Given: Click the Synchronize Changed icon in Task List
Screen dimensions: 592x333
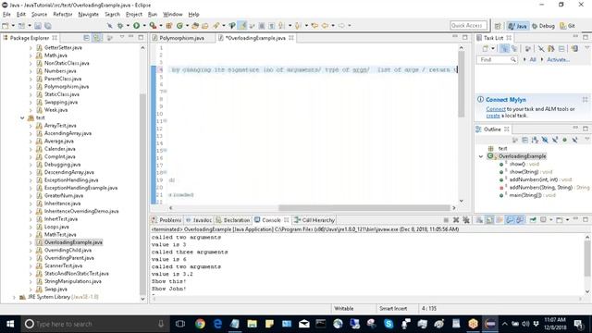Looking at the screenshot, I should click(x=574, y=48).
